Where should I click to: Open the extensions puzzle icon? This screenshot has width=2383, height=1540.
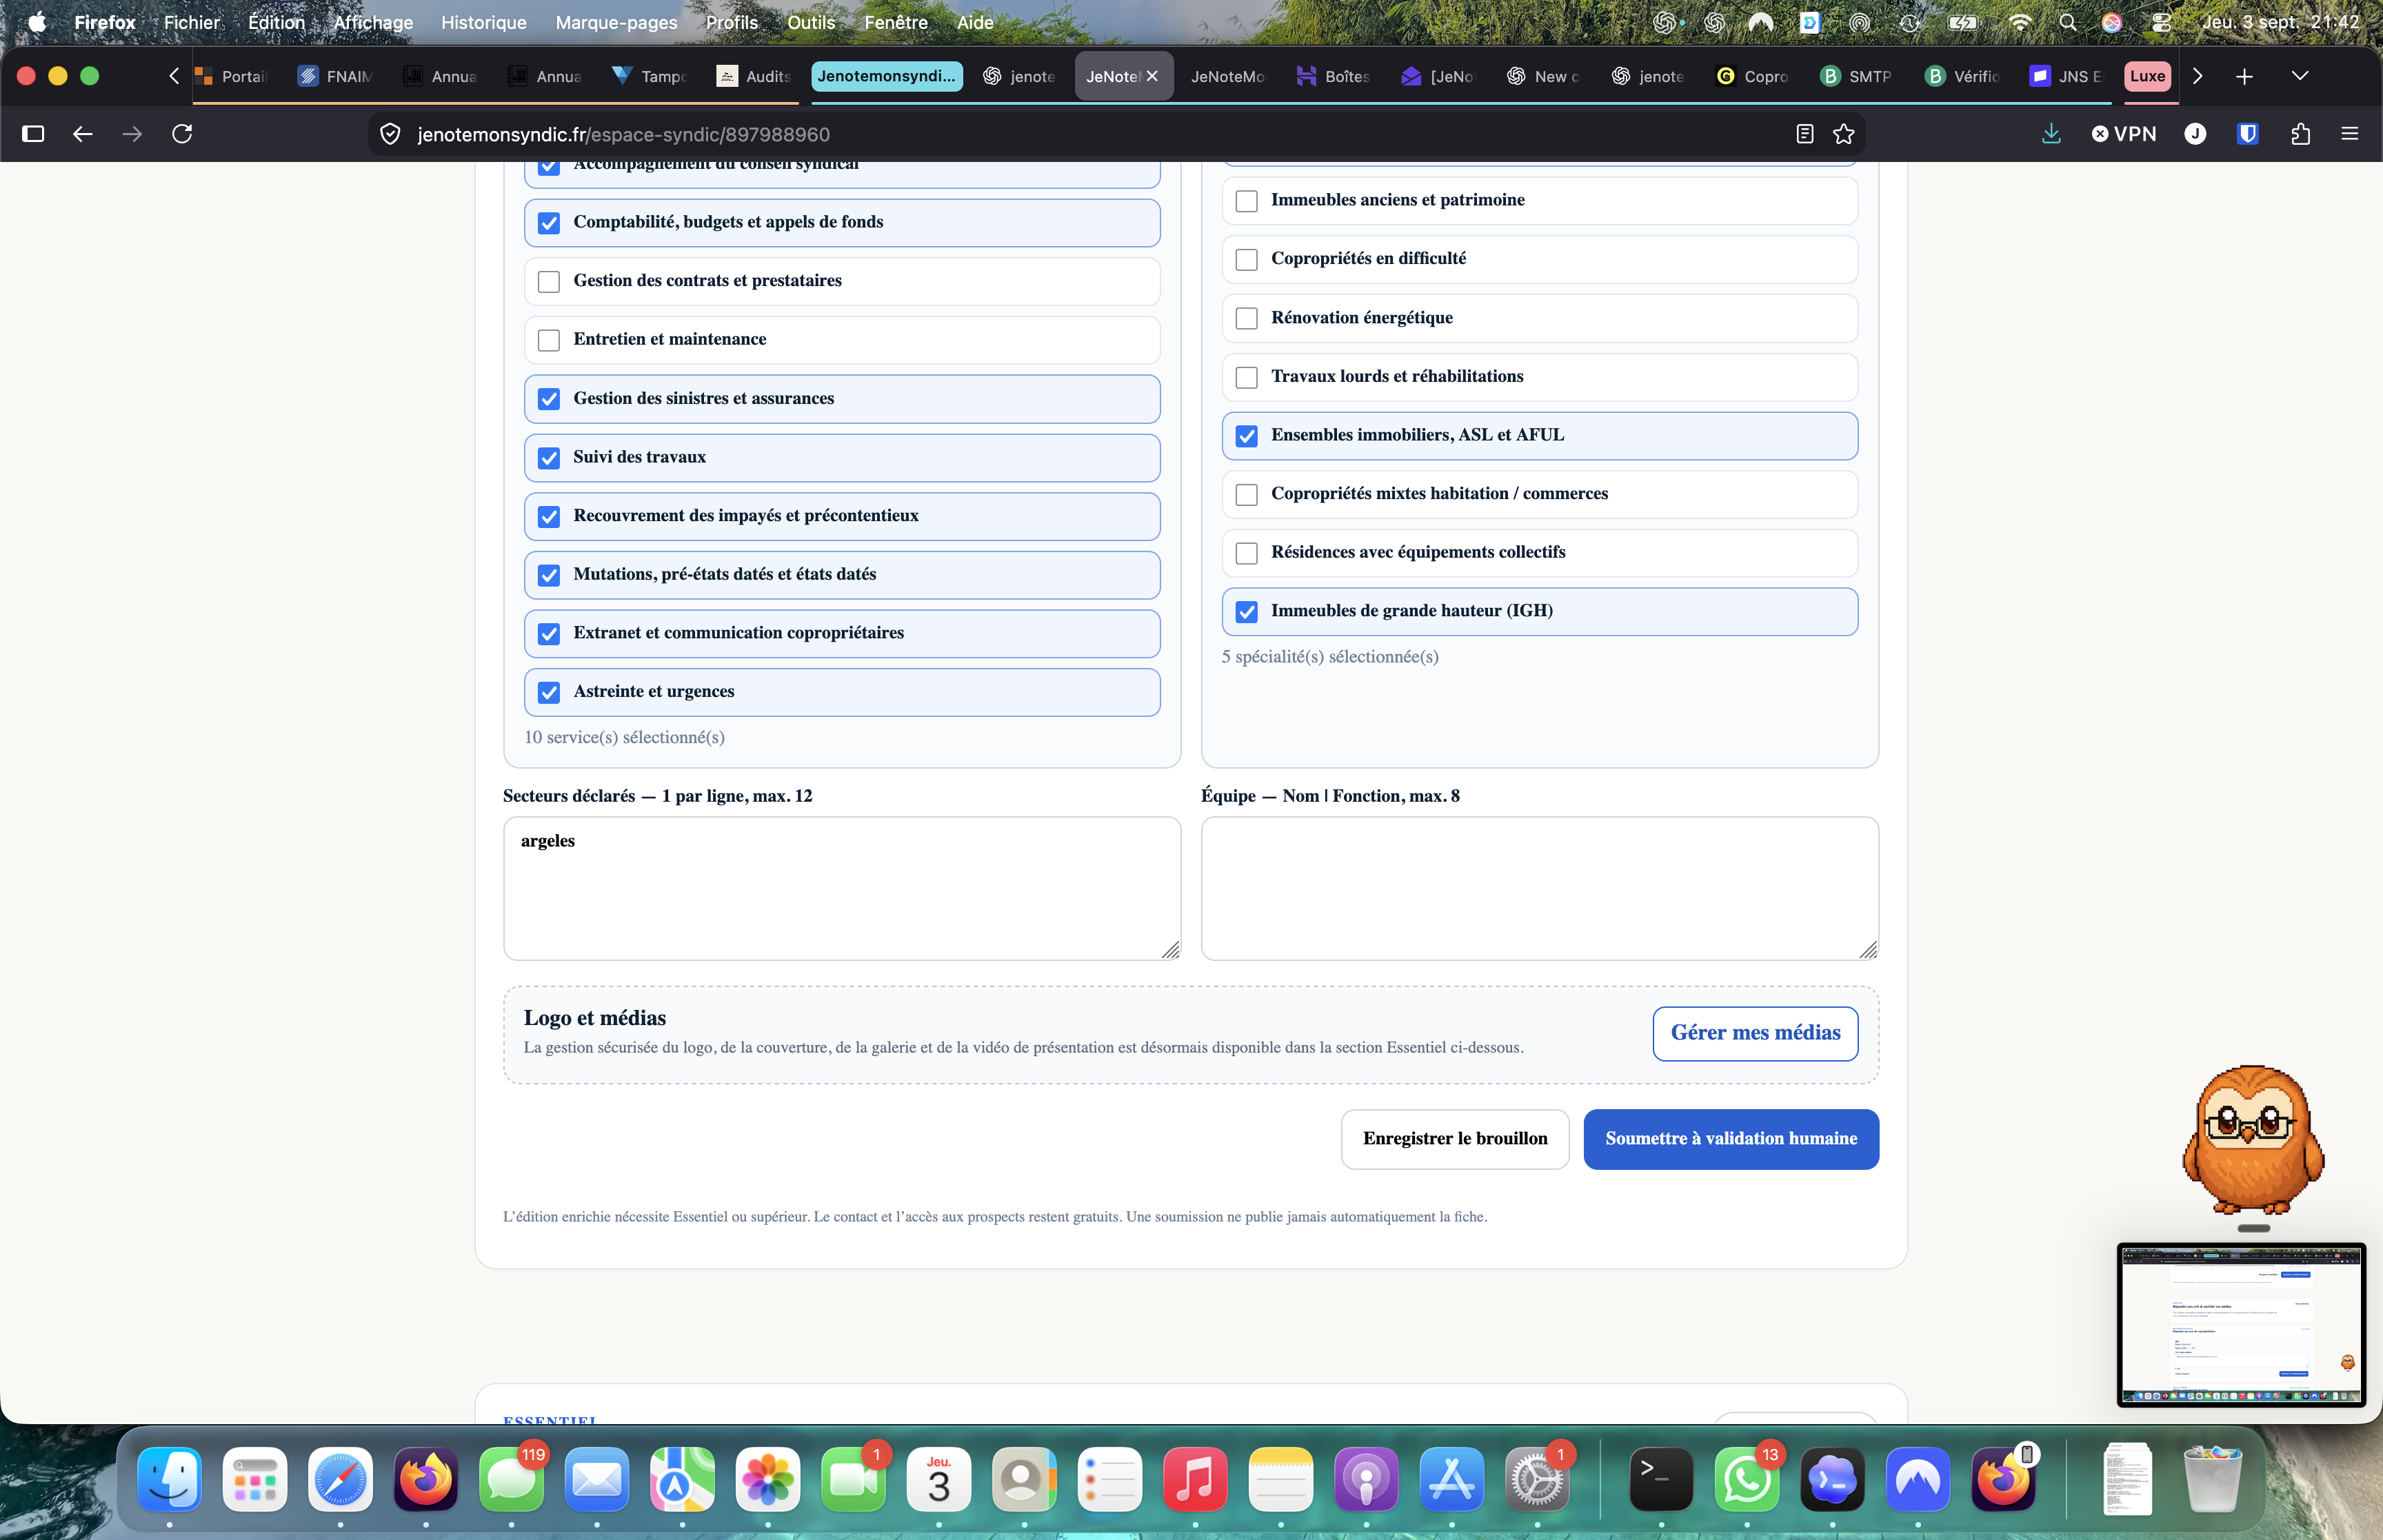tap(2300, 134)
